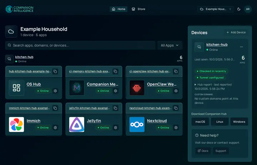
Task: Click the Need help question mark icon
Action: coord(197,135)
